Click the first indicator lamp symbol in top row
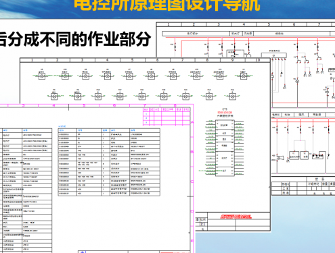This screenshot has width=335, height=253. (41, 76)
